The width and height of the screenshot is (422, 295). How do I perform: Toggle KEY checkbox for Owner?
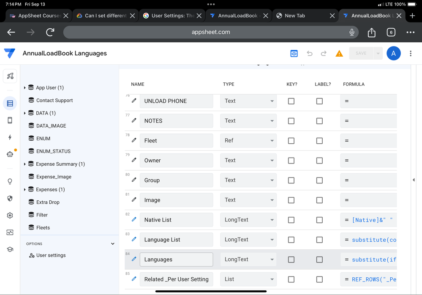[291, 161]
